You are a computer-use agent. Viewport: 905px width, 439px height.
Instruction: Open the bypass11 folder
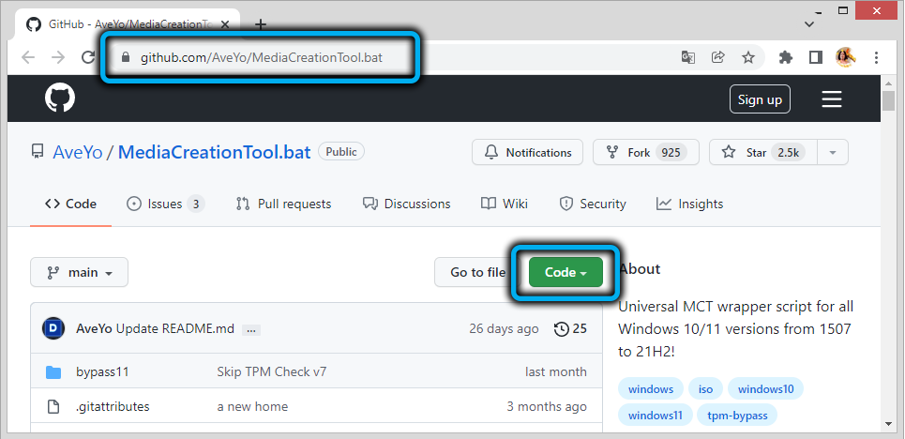point(102,371)
